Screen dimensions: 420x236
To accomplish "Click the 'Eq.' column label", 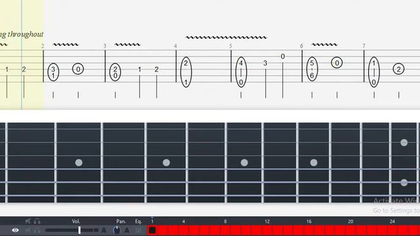I will click(138, 222).
